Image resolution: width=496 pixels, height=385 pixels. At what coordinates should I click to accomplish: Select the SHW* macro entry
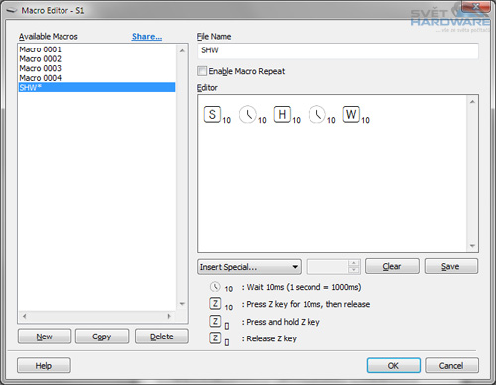[96, 87]
